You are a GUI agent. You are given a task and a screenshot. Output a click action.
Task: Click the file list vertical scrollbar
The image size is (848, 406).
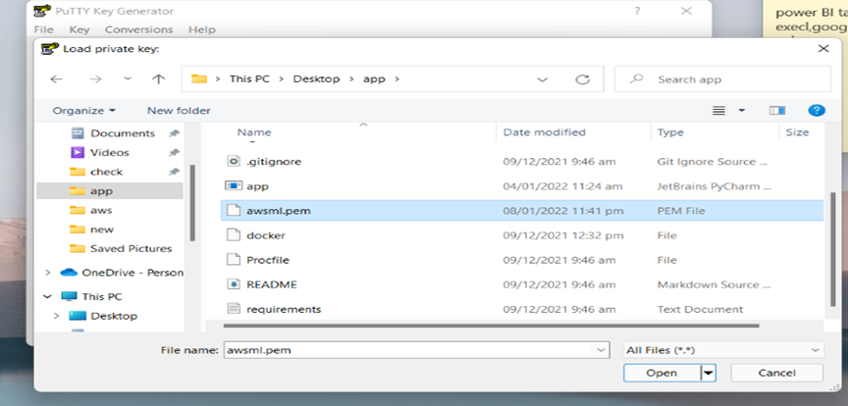coord(833,250)
